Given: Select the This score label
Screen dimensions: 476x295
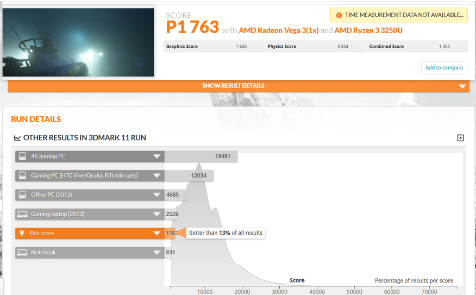Looking at the screenshot, I should (x=41, y=233).
